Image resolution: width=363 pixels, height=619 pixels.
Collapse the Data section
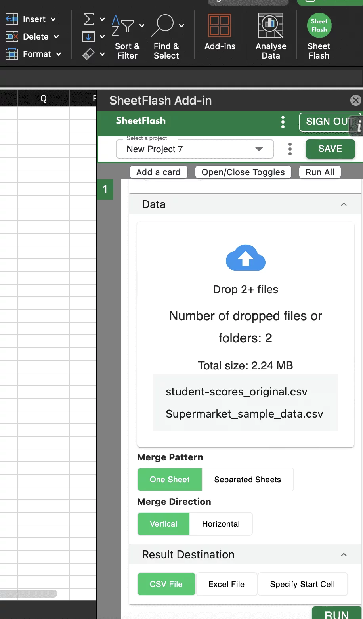point(344,204)
